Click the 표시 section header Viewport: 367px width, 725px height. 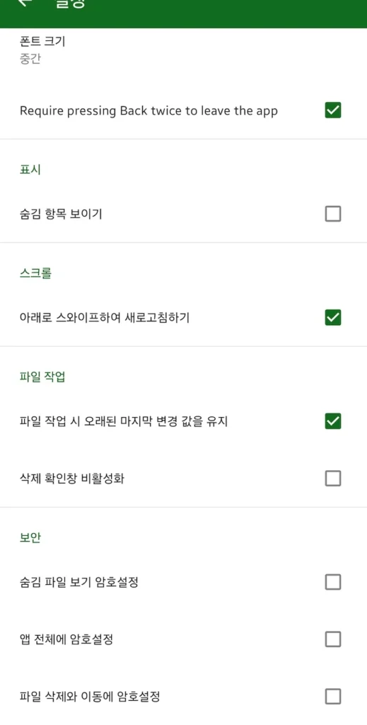pos(30,170)
